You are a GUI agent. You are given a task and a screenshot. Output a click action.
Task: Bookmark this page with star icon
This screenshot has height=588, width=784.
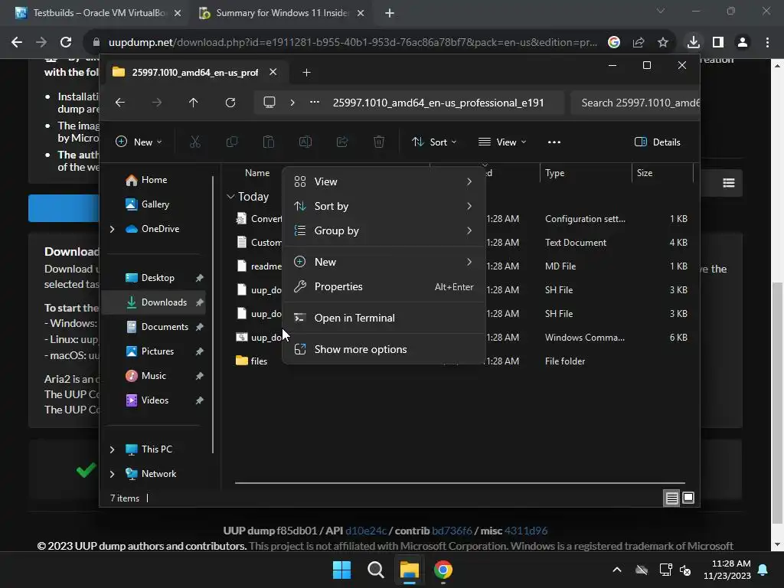point(662,42)
